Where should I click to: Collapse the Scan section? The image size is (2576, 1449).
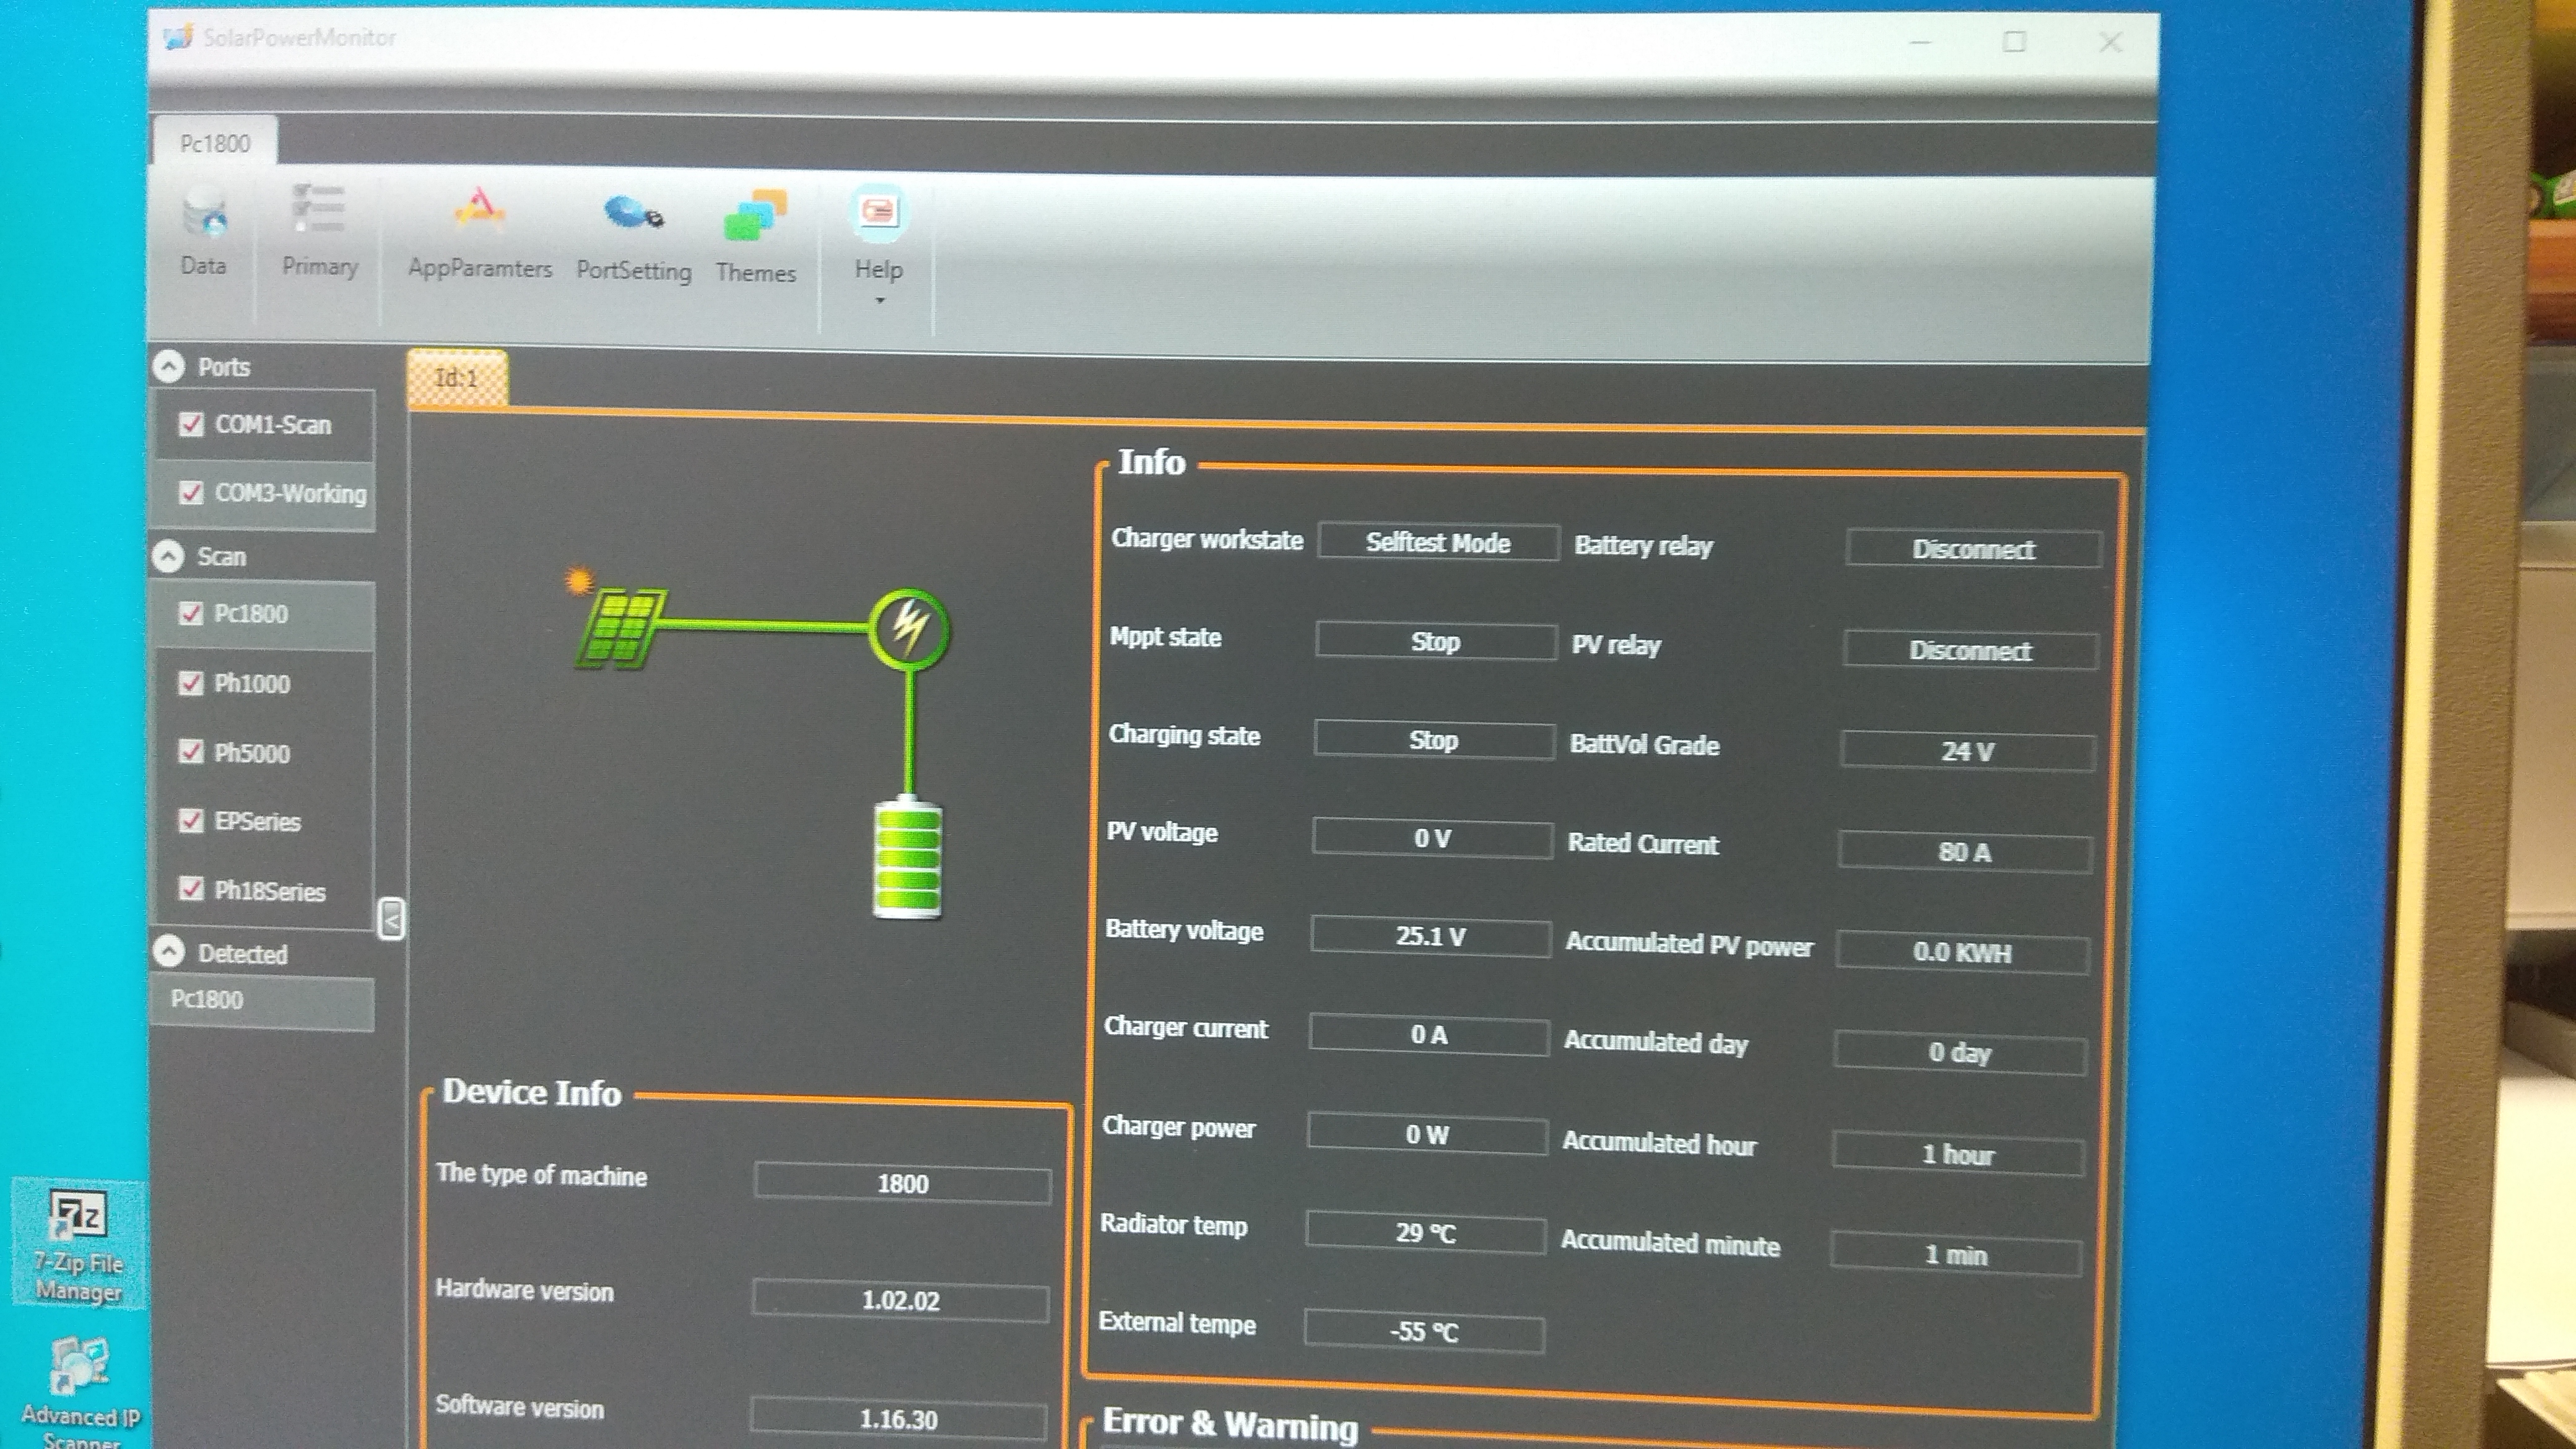pyautogui.click(x=168, y=556)
